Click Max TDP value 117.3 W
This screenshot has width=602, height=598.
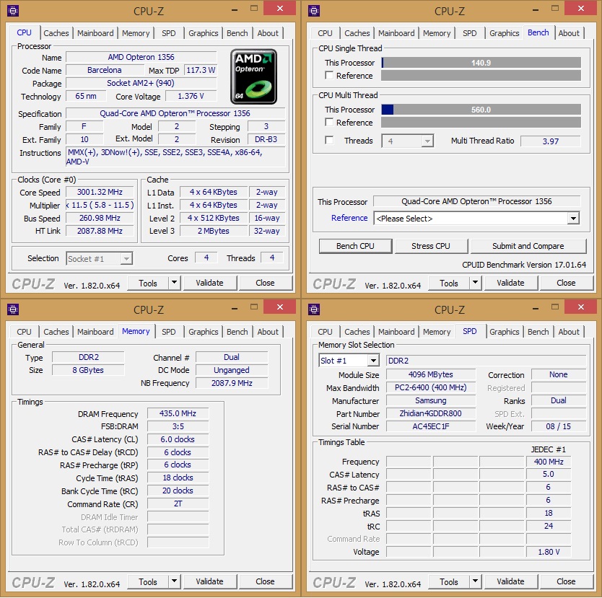click(201, 70)
